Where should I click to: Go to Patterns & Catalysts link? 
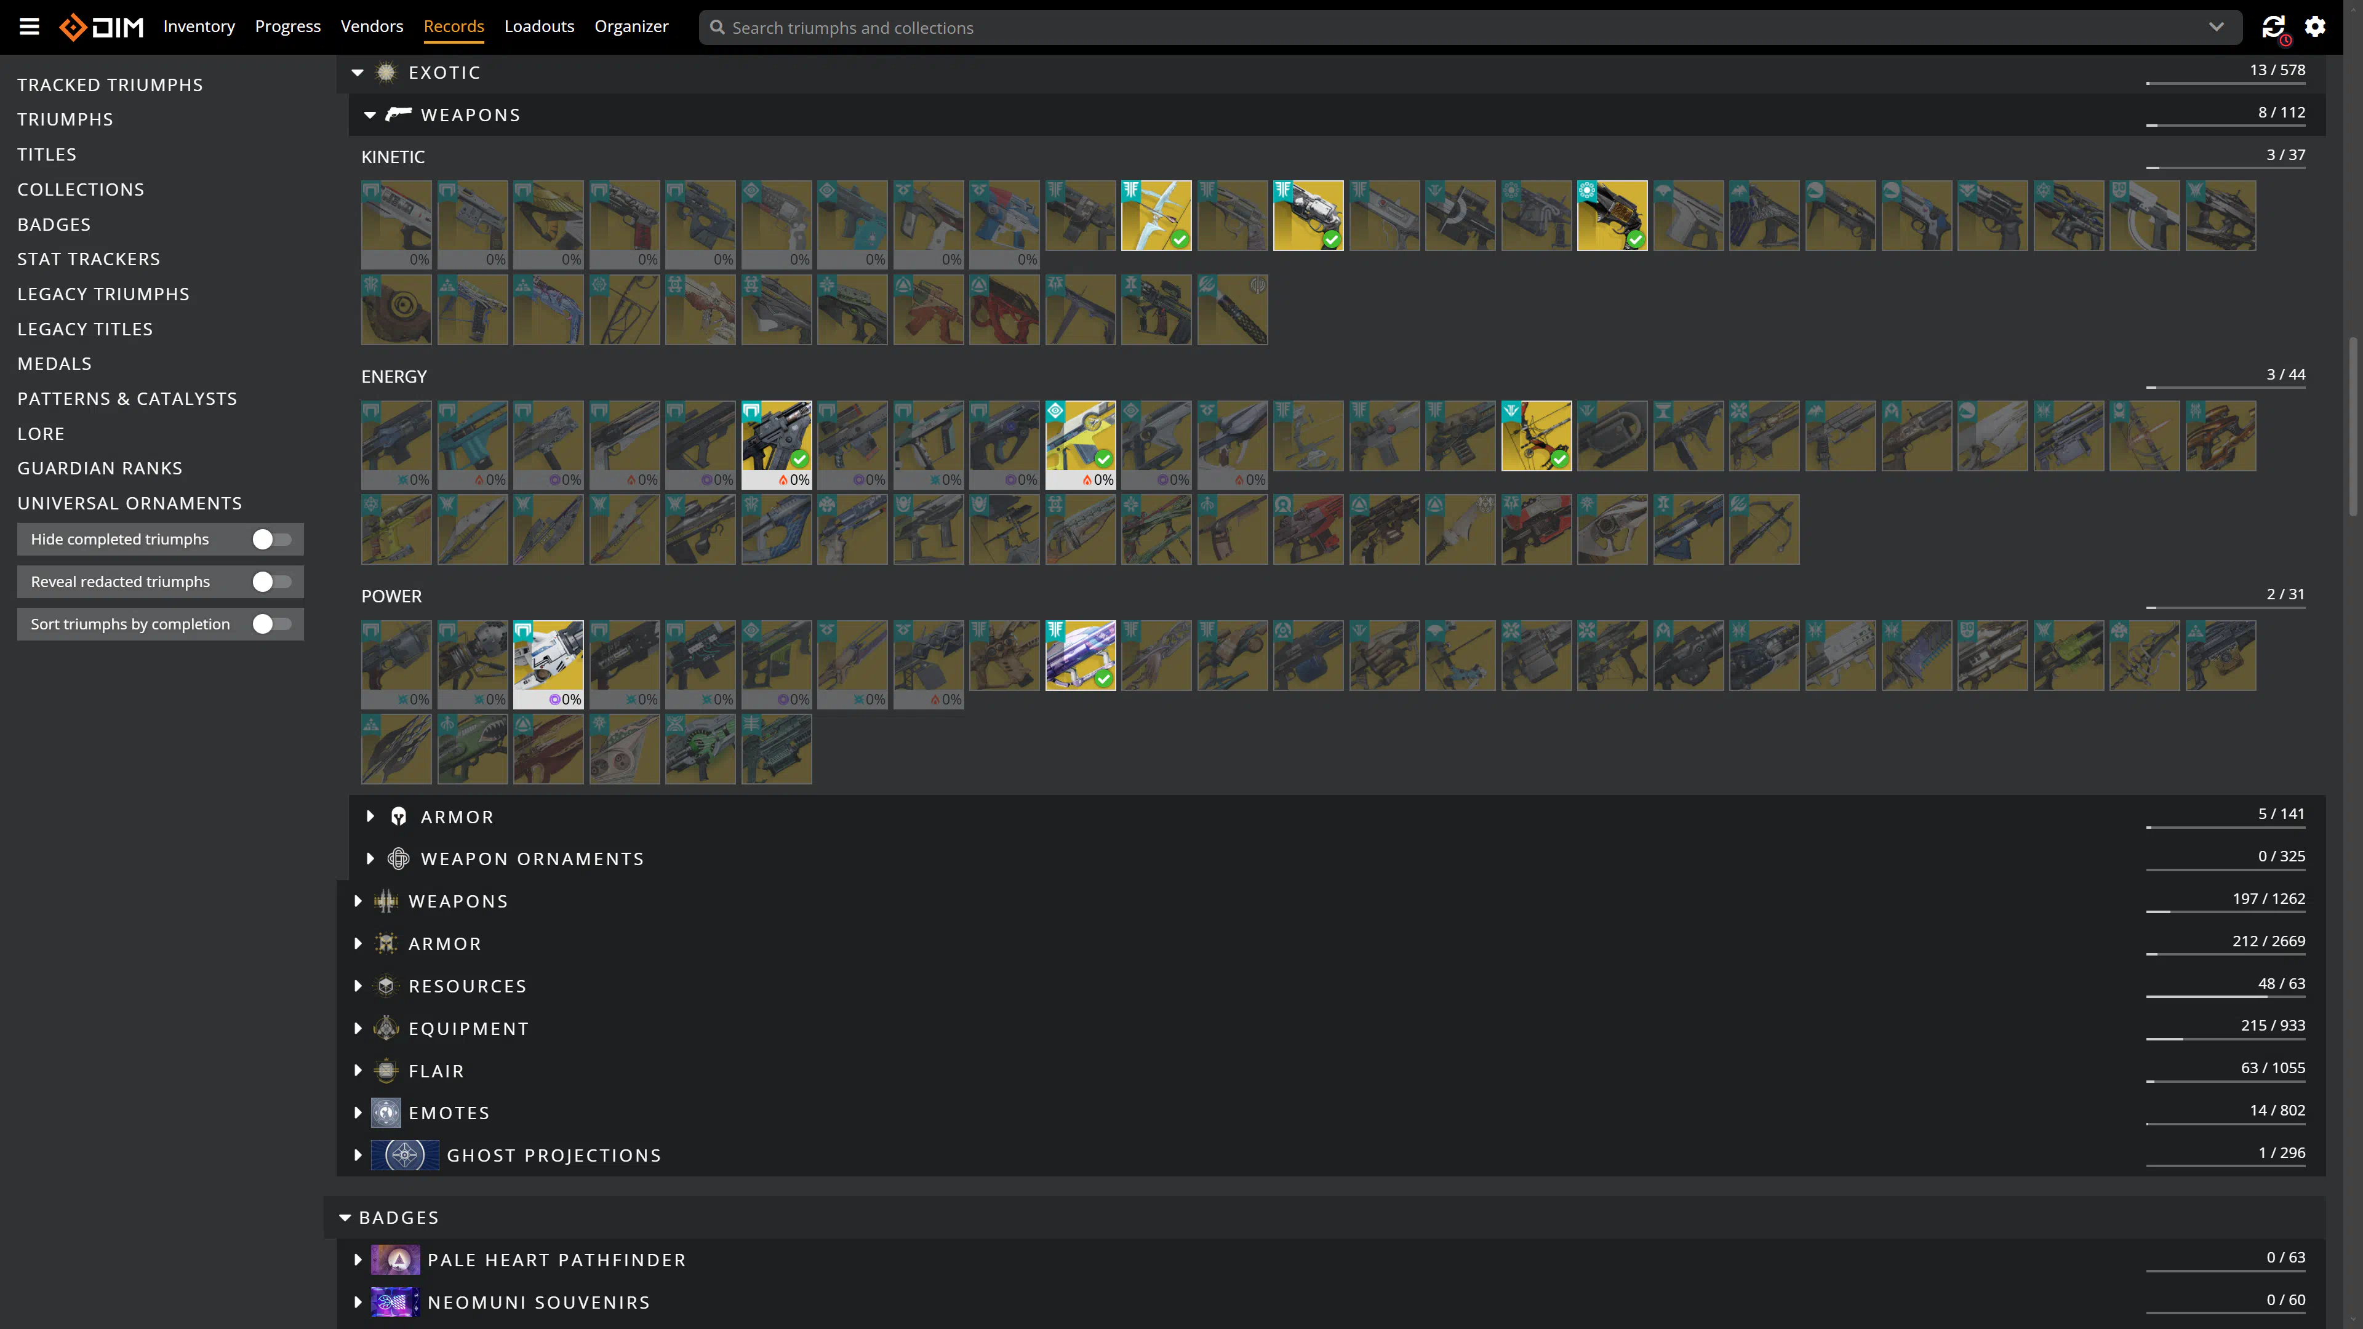127,399
